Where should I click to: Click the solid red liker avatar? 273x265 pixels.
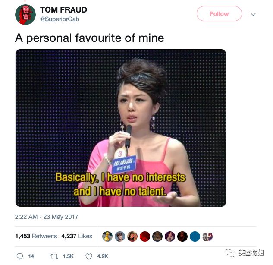[145, 237]
